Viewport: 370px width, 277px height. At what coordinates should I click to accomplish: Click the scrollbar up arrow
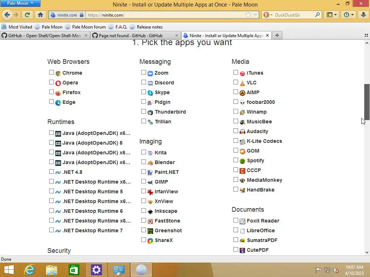point(367,43)
